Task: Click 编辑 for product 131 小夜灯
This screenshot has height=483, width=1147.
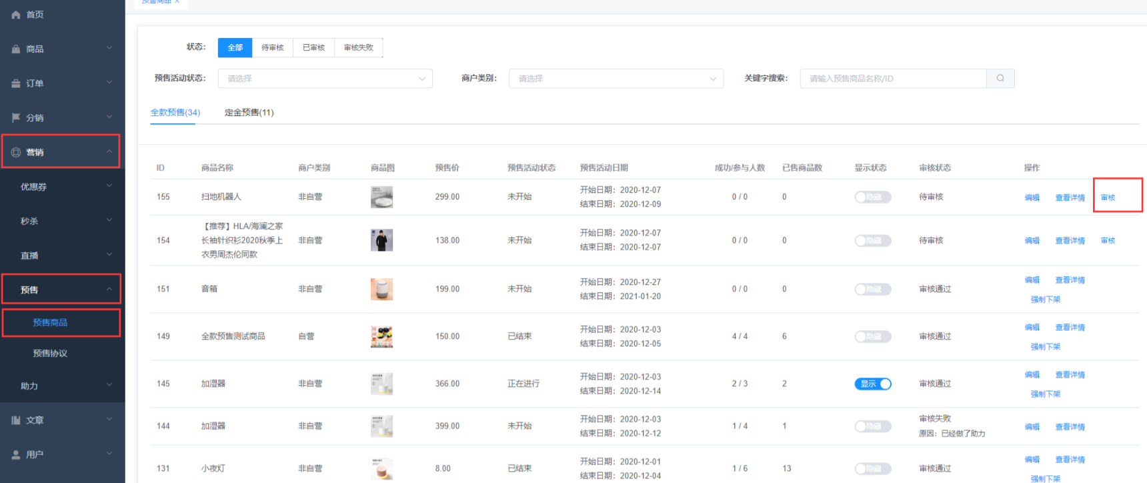Action: point(1032,460)
